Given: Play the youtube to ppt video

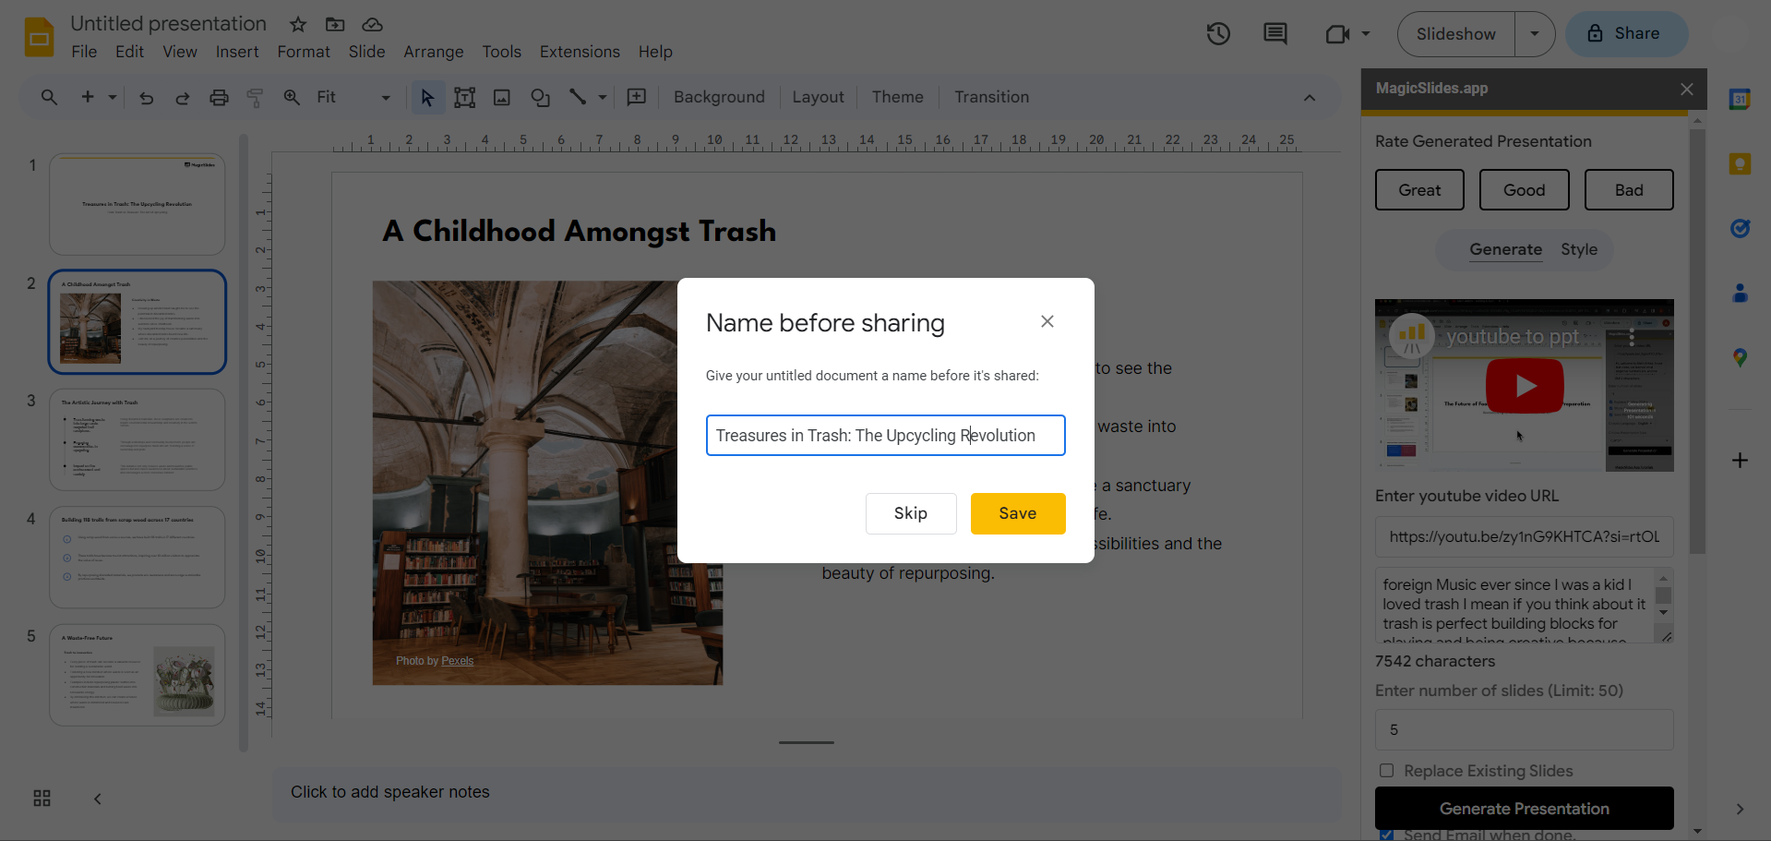Looking at the screenshot, I should pyautogui.click(x=1524, y=386).
